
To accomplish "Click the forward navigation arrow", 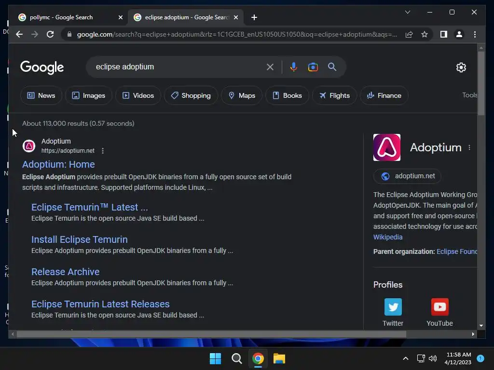I will [x=35, y=34].
